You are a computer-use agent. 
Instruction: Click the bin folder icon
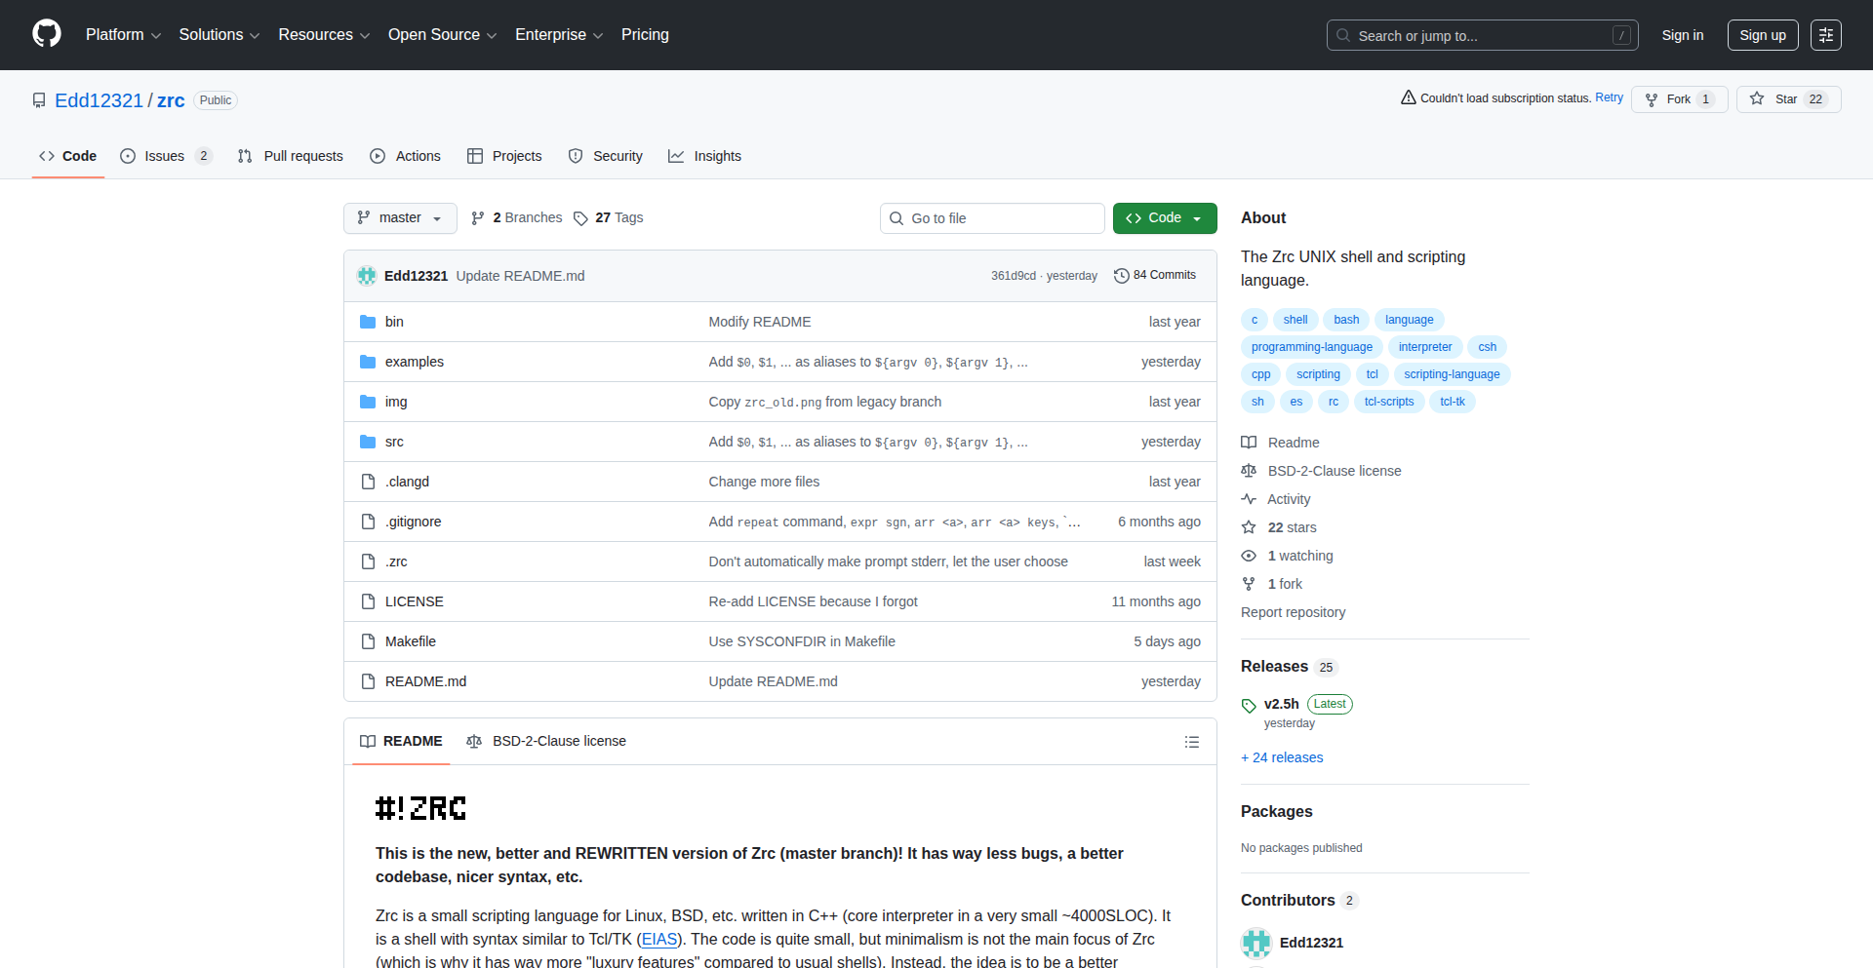coord(368,322)
